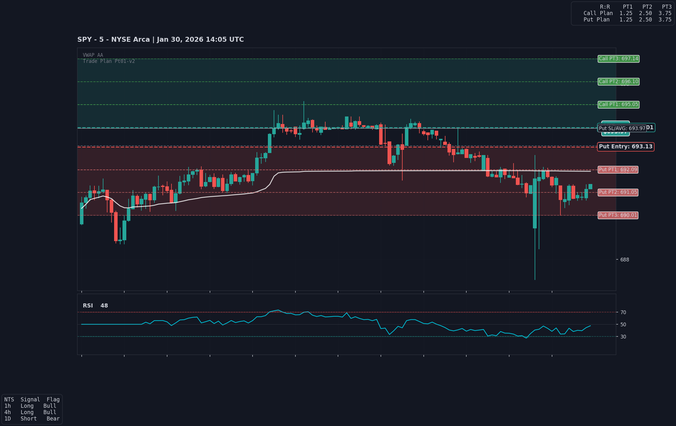Click the Put Entry: 693.13 label
This screenshot has height=426, width=676.
click(625, 147)
